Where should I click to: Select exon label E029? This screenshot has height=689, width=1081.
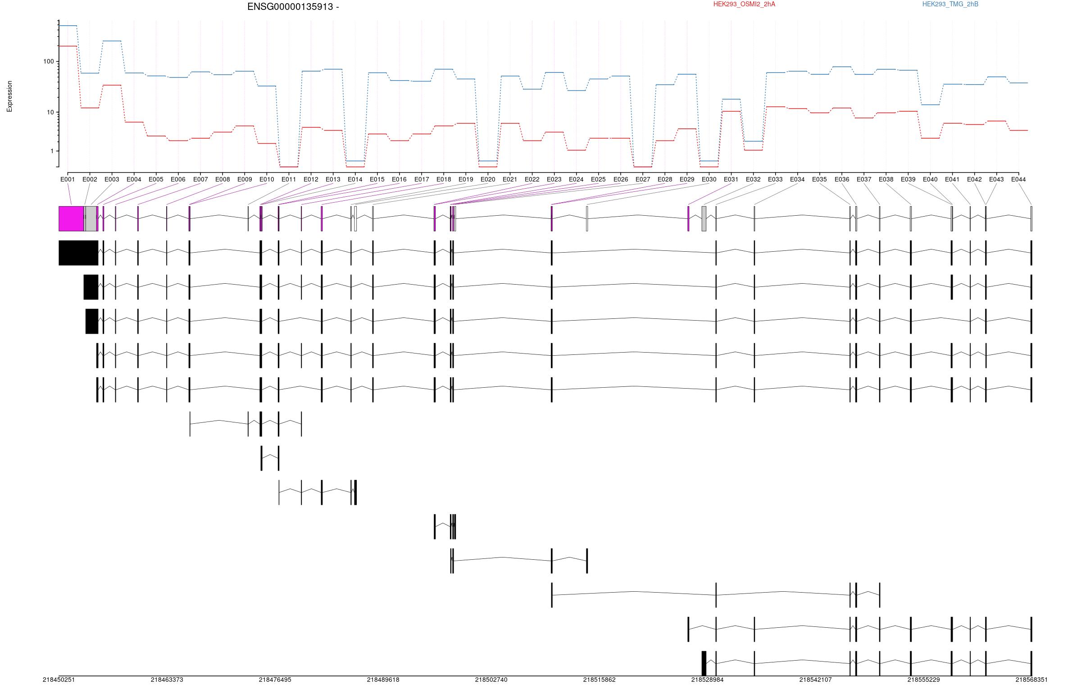(687, 179)
